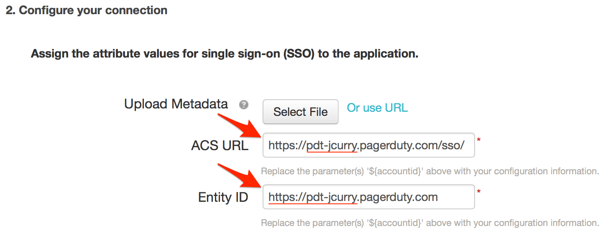
Task: Click the Upload Metadata label
Action: coord(176,104)
